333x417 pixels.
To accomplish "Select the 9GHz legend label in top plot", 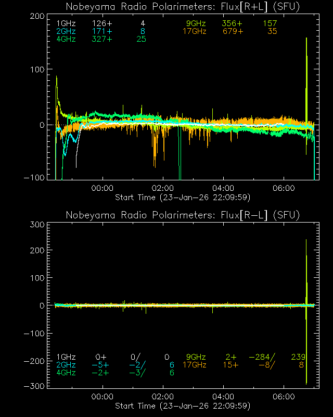I will click(x=196, y=24).
